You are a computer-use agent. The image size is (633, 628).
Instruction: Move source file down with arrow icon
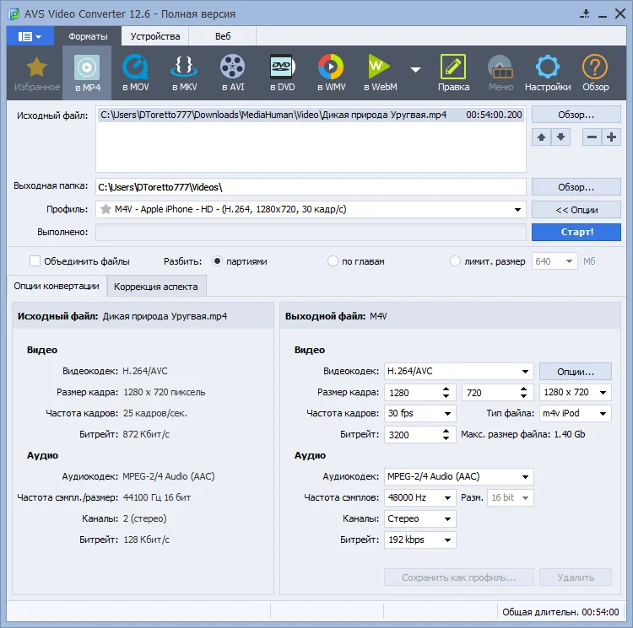pos(560,137)
